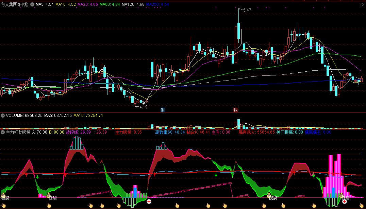Click the leftmost green down arrow signal
Viewport: 366px width, 209px height.
point(37,177)
